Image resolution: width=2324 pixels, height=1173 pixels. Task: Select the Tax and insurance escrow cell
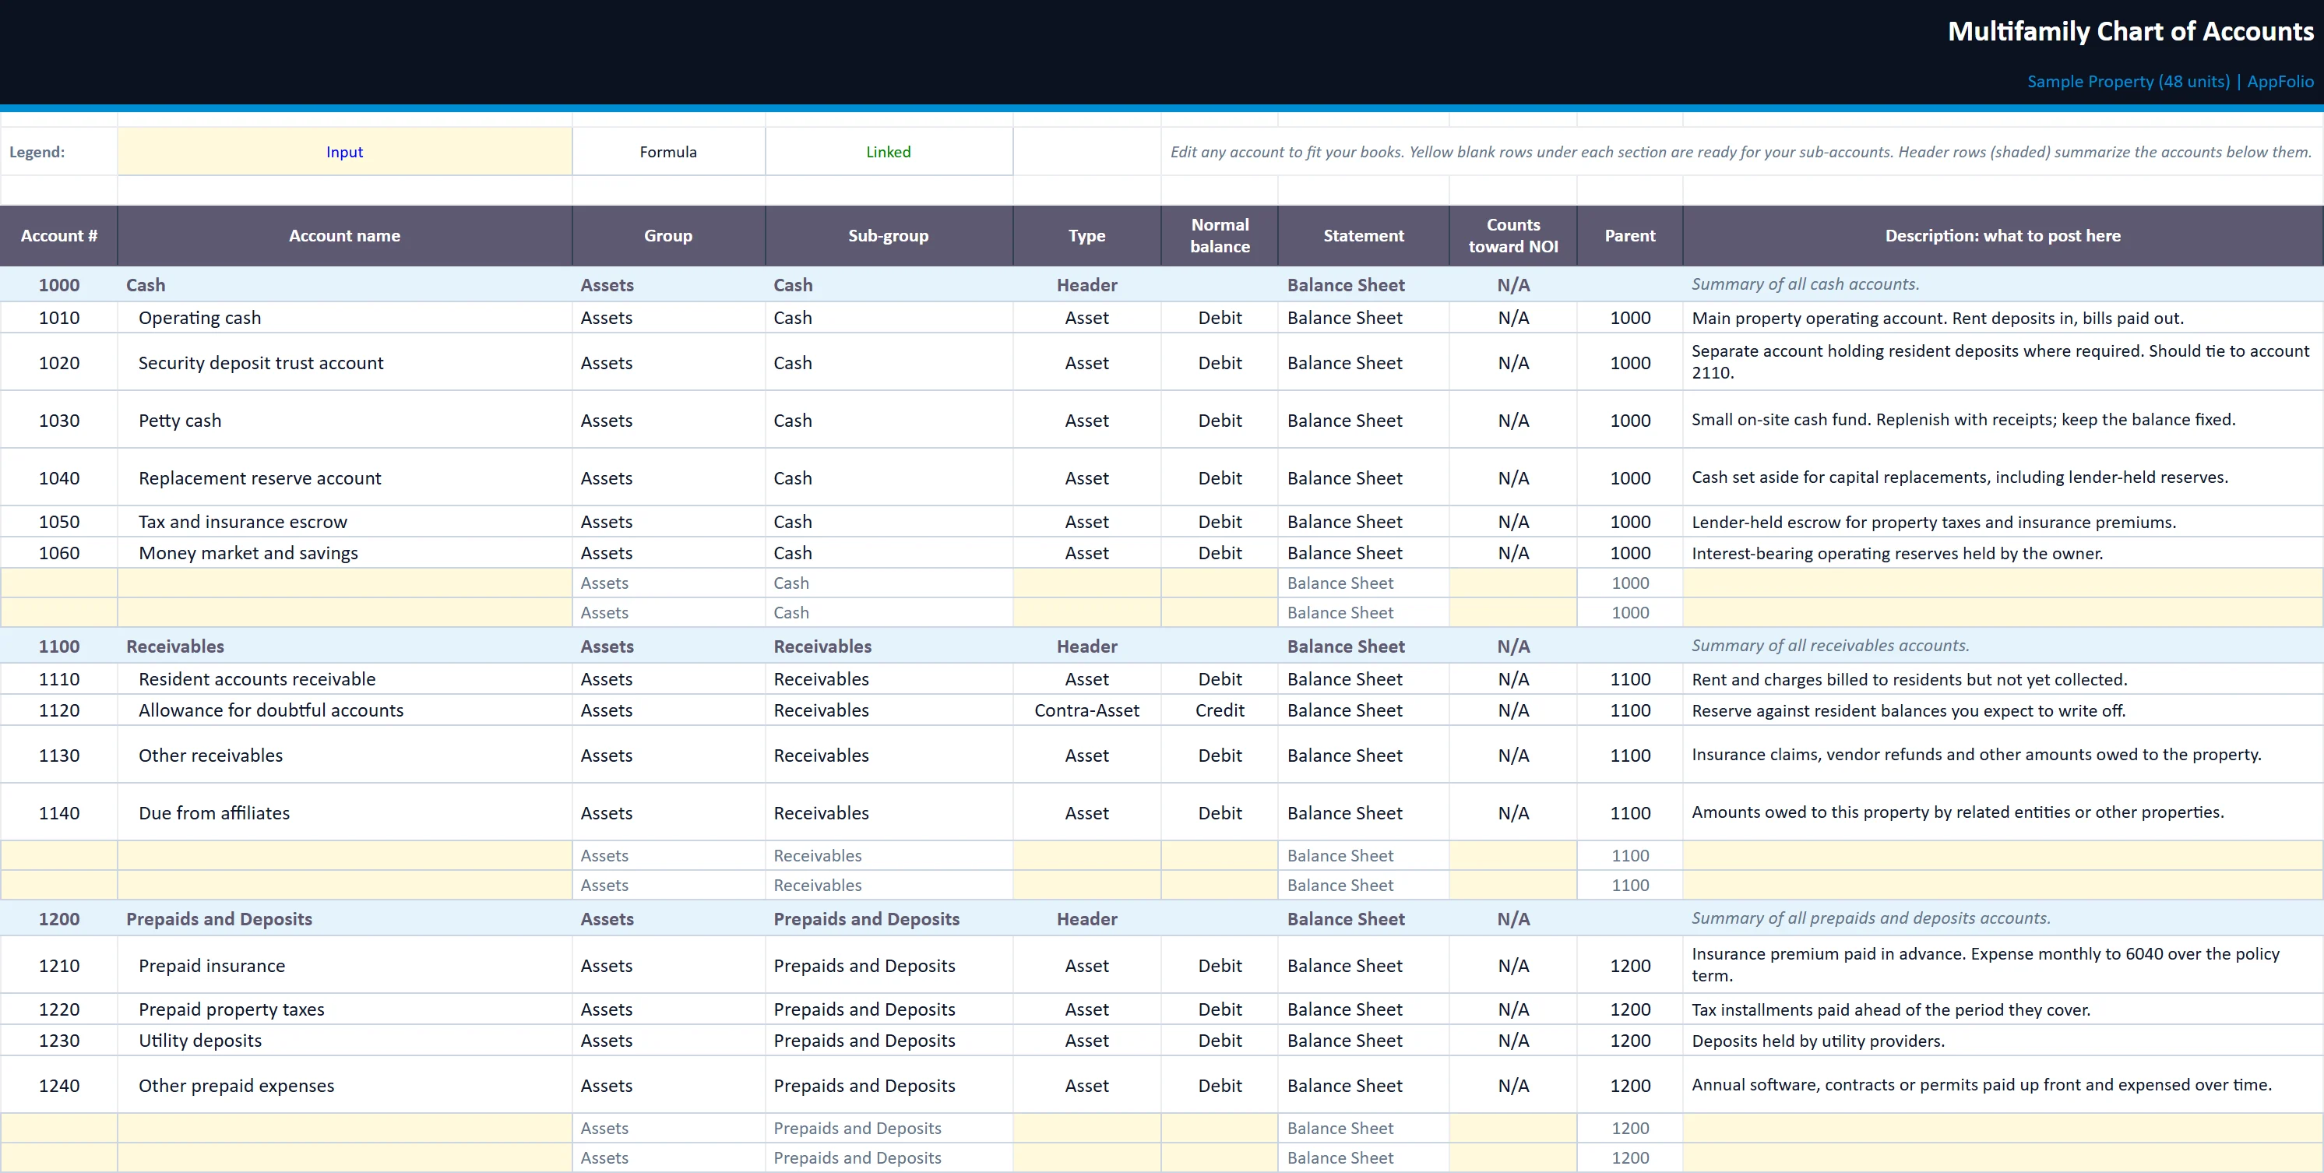(345, 522)
